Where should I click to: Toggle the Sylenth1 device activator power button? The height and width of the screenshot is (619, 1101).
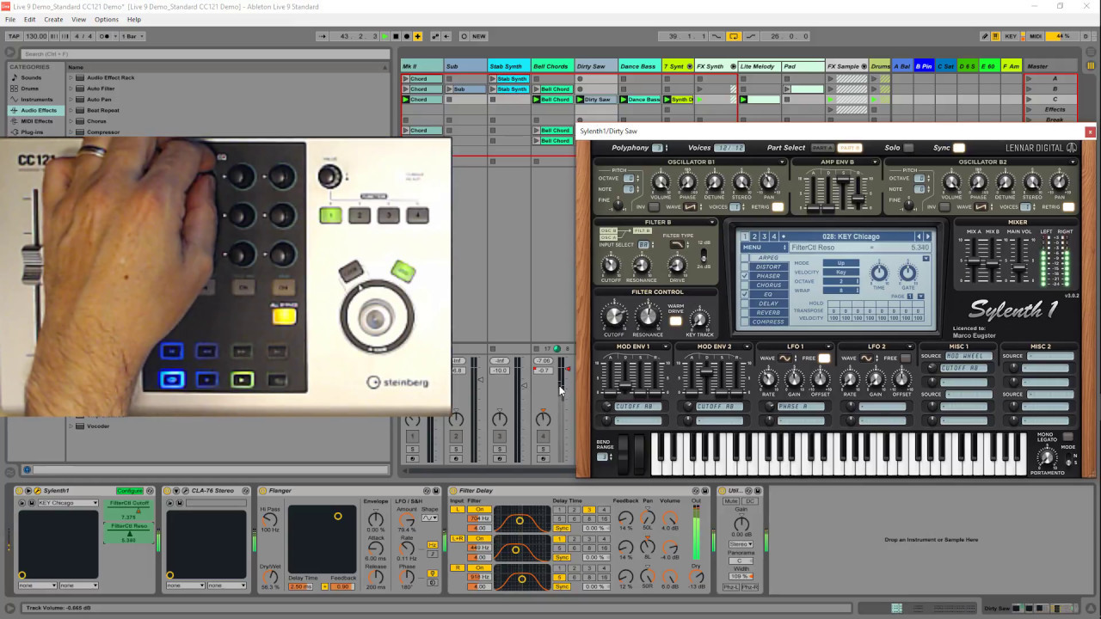[19, 491]
